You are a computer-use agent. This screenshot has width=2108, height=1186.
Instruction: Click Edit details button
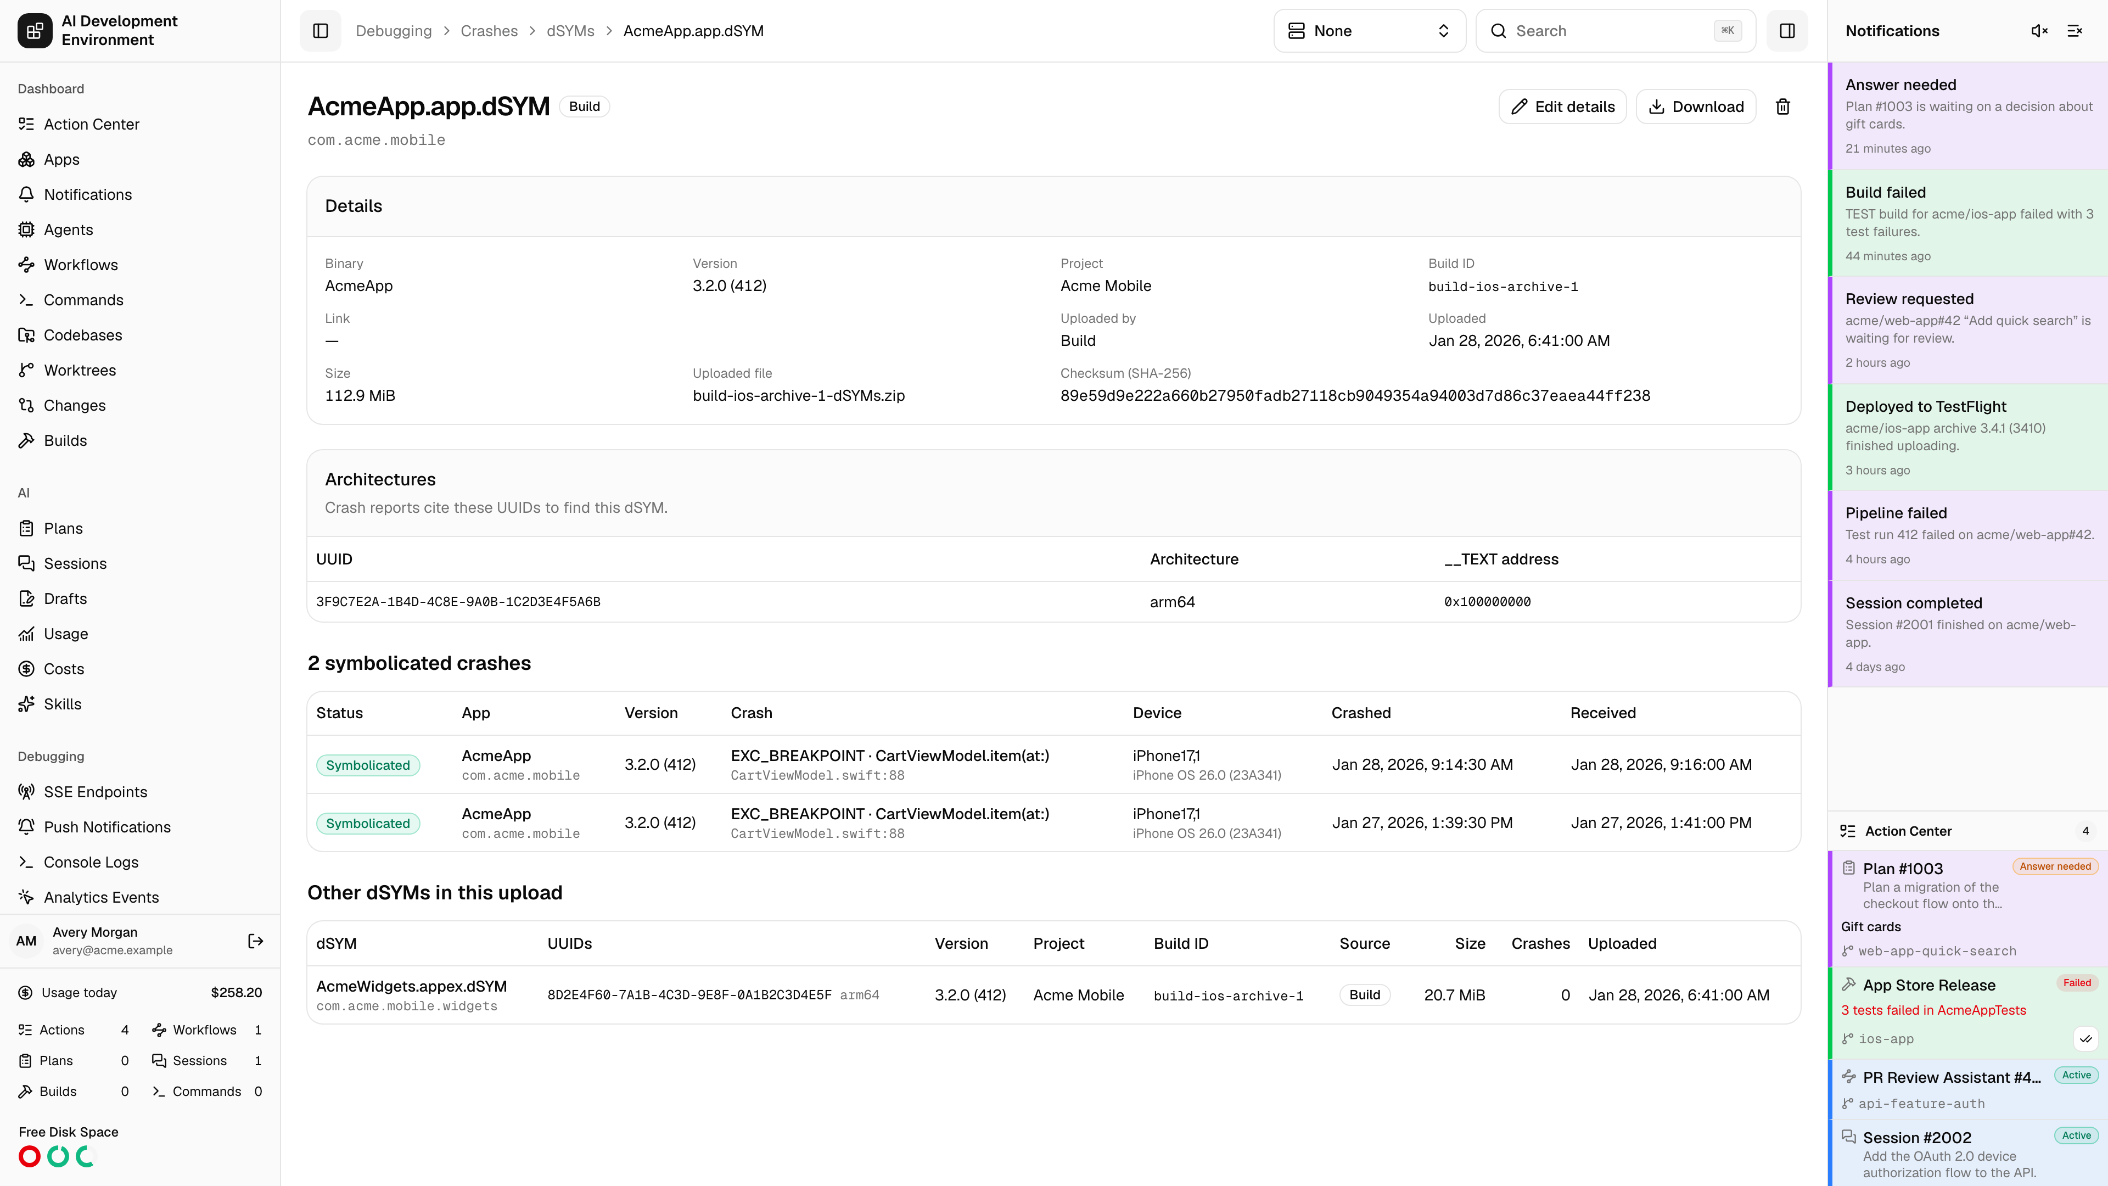[1562, 107]
